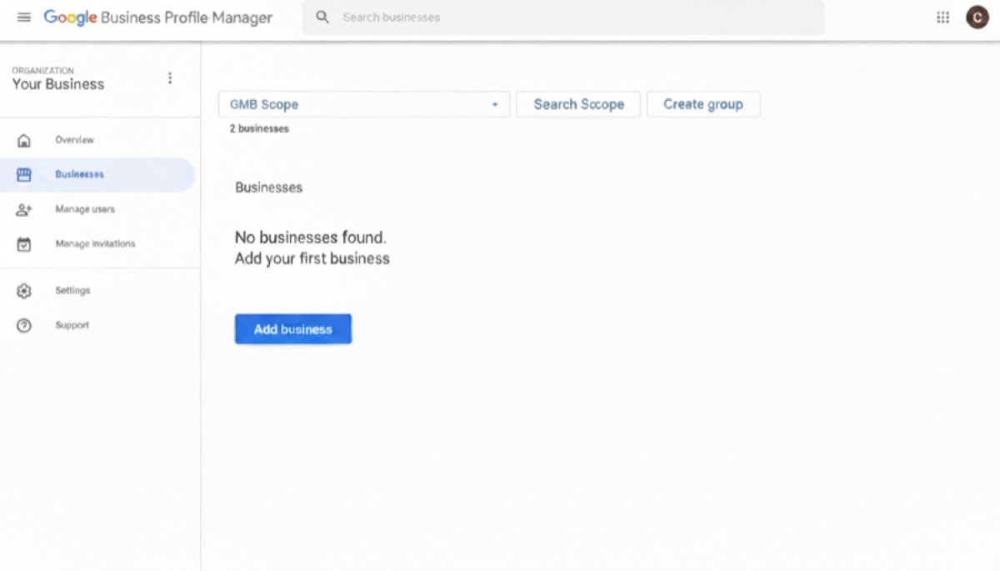
Task: Click the Google Business Profile Manager logo
Action: pyautogui.click(x=158, y=18)
